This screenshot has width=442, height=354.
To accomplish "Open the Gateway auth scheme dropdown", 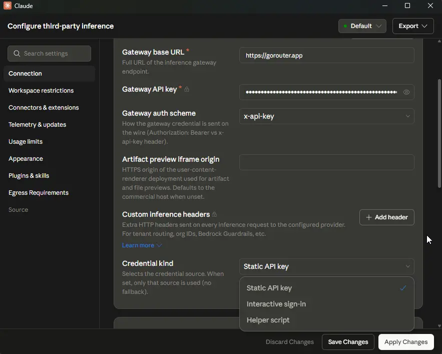I will (326, 116).
